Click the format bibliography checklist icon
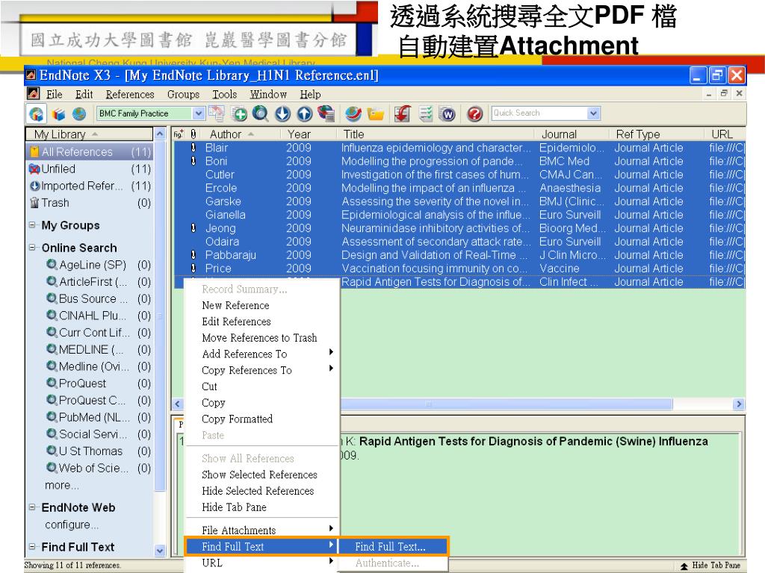The height and width of the screenshot is (573, 765). coord(426,113)
